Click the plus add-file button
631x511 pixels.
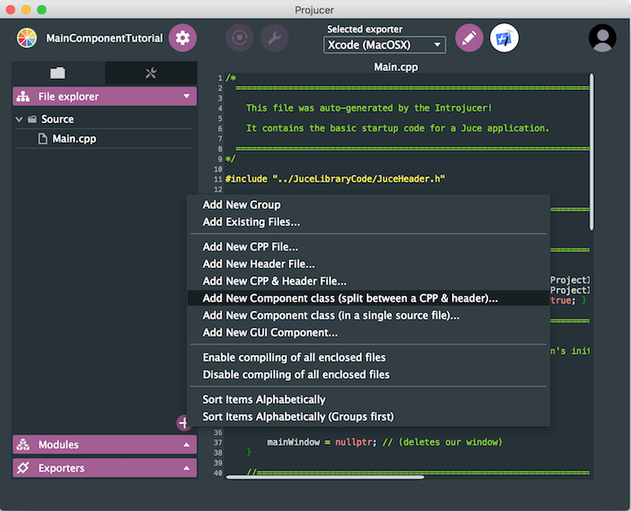click(x=183, y=423)
